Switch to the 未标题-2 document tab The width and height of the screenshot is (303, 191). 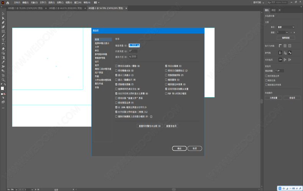coord(66,8)
